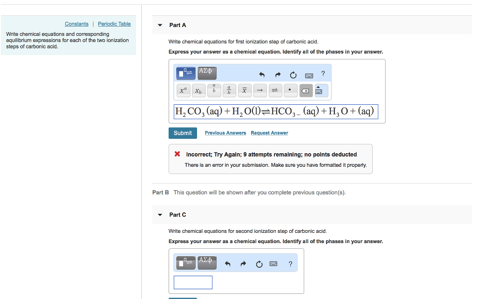477x299 pixels.
Task: Click the equation template icon in Part C
Action: (185, 263)
